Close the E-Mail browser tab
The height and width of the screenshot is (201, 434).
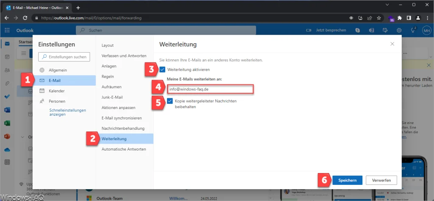click(67, 8)
